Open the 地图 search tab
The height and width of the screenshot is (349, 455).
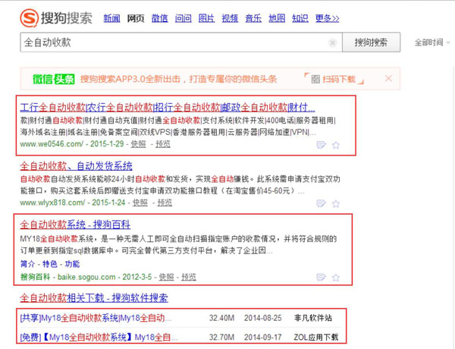(x=277, y=18)
